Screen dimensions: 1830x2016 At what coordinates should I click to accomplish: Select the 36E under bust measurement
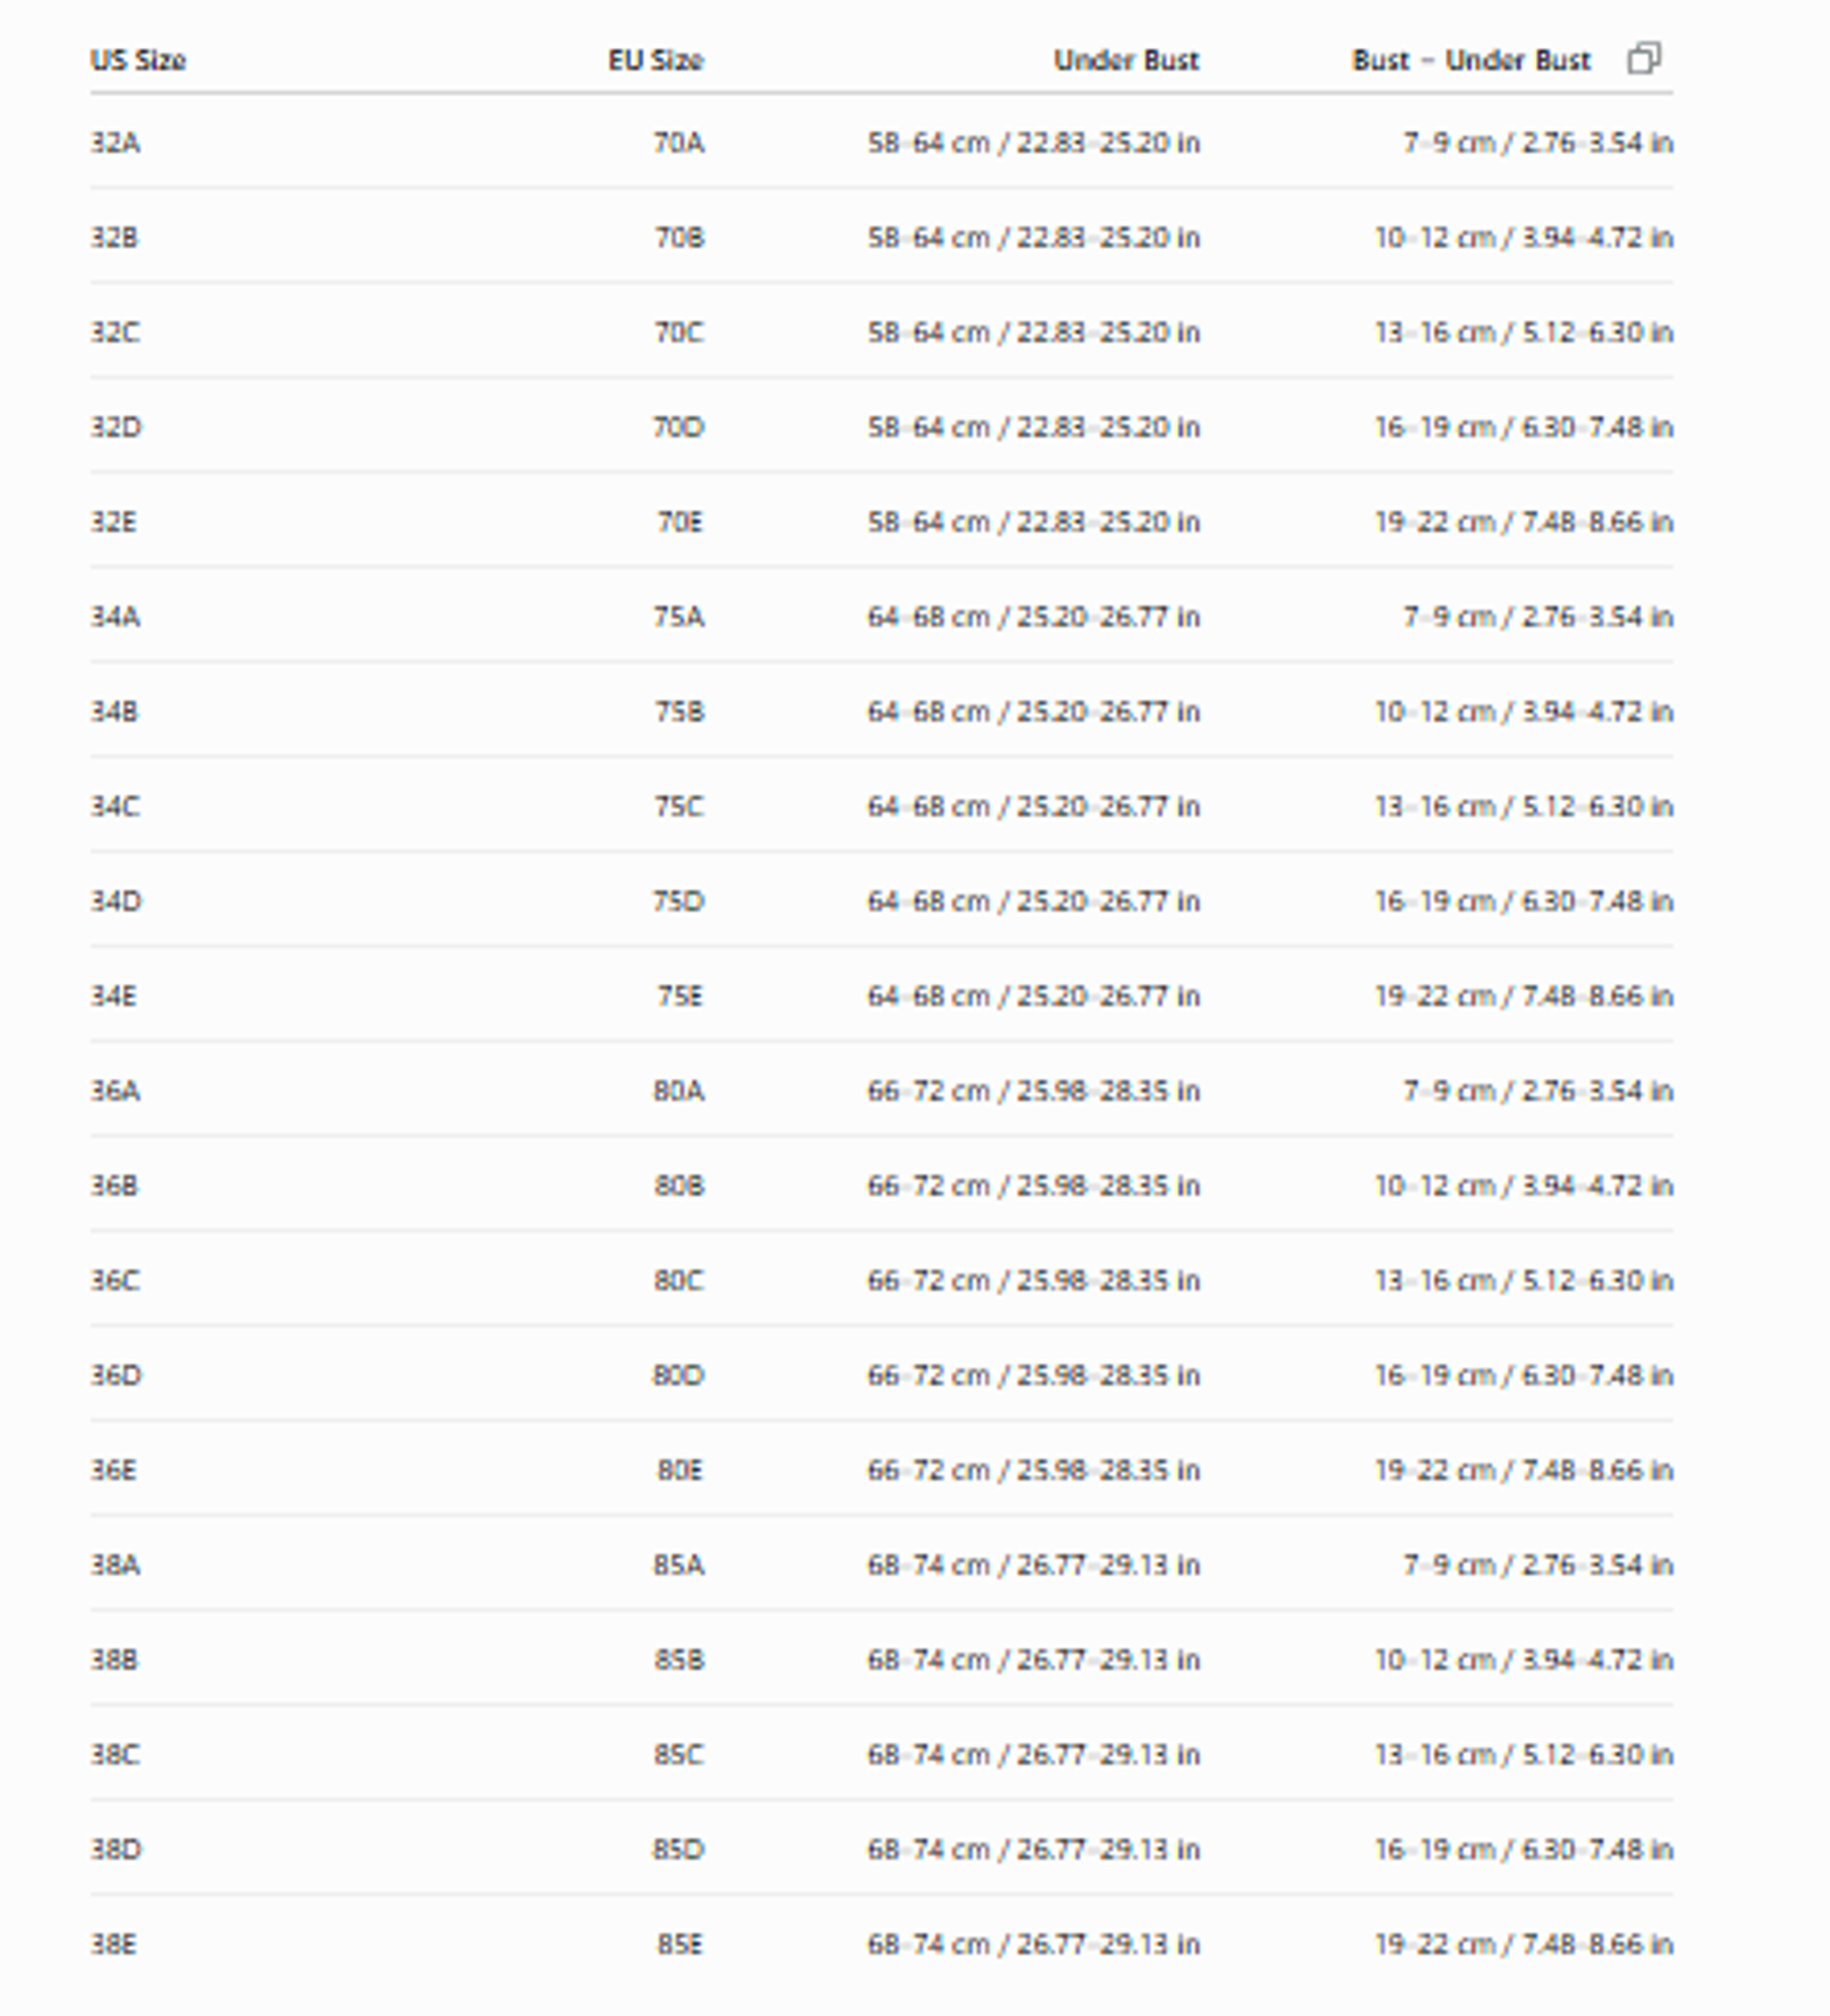(x=1034, y=1470)
